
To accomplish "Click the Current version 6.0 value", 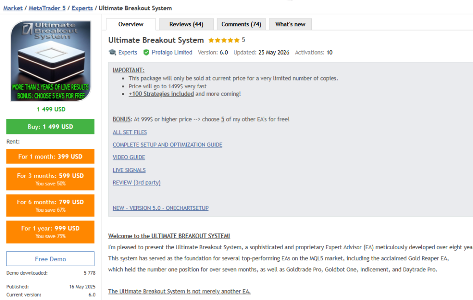I will click(x=92, y=295).
